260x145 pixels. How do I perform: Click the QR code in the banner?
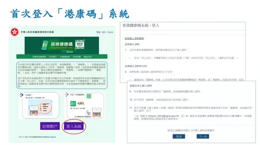click(x=80, y=44)
